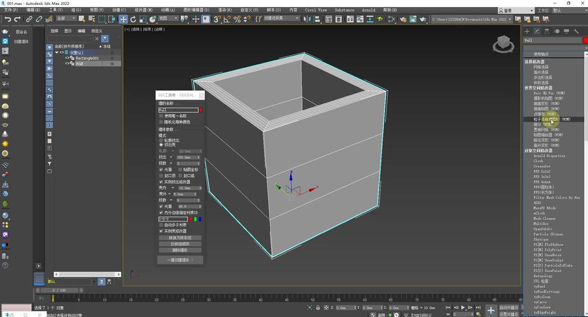Toggle the 3D Snaps button

click(x=217, y=19)
